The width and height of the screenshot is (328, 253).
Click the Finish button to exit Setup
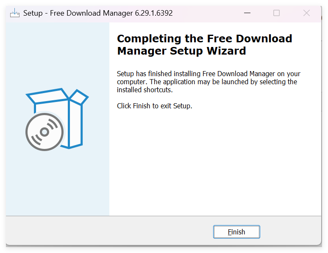[x=236, y=232]
